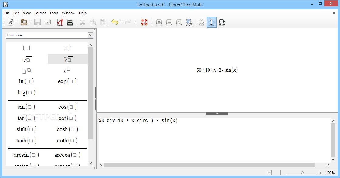Viewport: 340px width, 178px height.
Task: Click the Copy icon
Action: pos(93,22)
